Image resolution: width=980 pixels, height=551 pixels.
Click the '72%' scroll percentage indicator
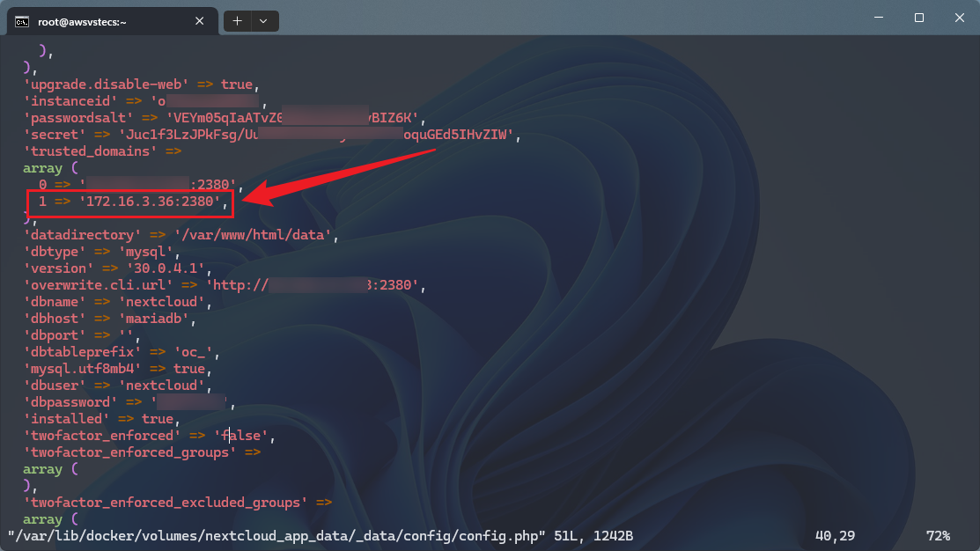(x=938, y=536)
